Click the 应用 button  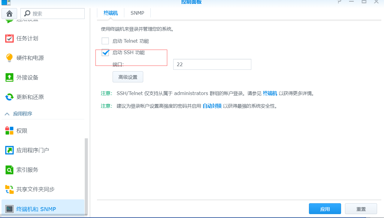325,209
